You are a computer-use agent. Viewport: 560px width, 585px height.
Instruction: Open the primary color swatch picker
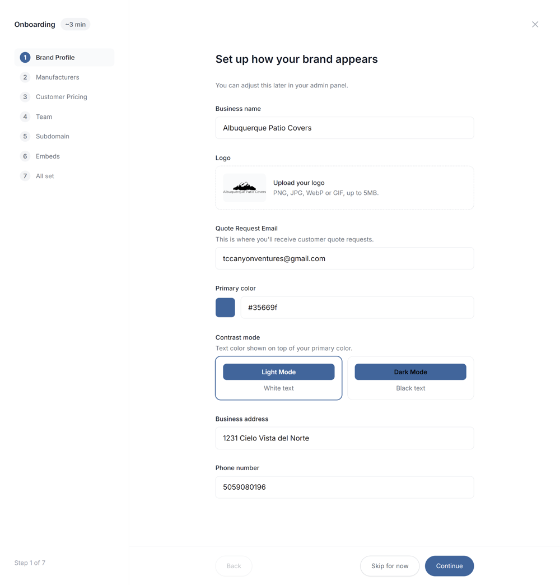tap(225, 308)
